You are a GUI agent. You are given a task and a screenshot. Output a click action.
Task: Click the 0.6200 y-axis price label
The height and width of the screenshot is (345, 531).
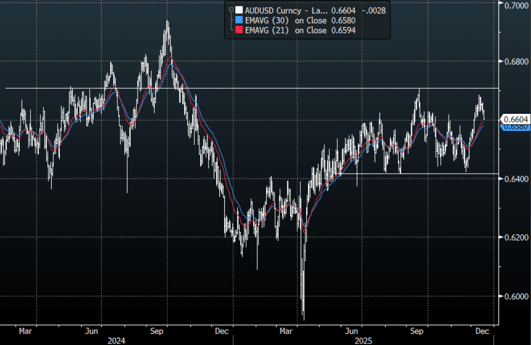515,237
